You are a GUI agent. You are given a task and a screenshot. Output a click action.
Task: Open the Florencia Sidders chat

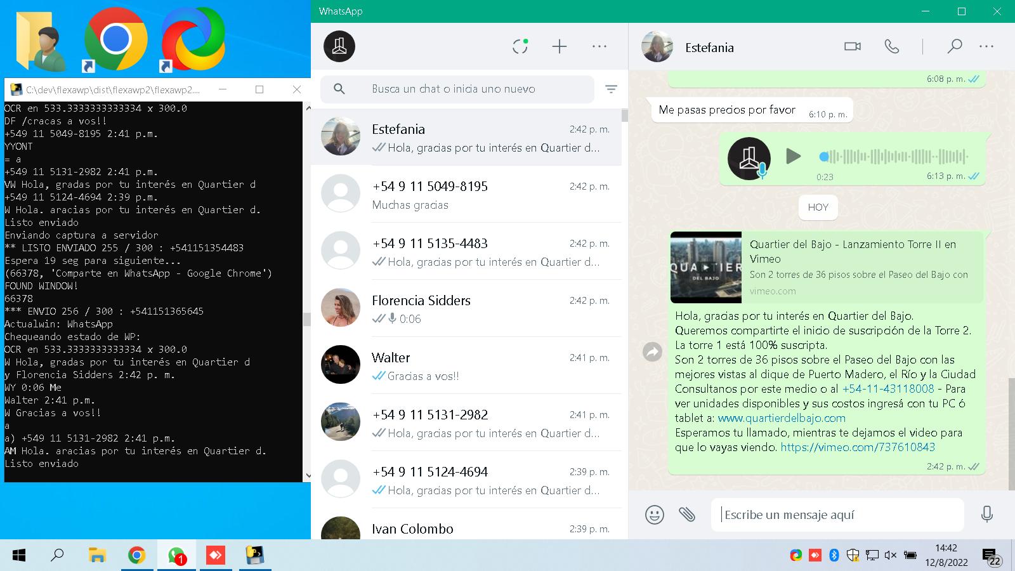466,309
